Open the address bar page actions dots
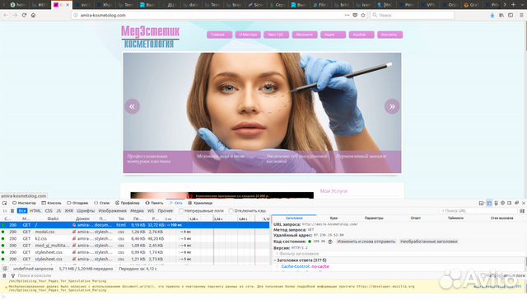Screen dimensions: 527x300 click(x=347, y=15)
